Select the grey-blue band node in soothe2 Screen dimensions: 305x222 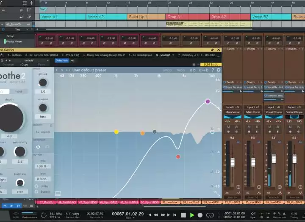(x=155, y=132)
